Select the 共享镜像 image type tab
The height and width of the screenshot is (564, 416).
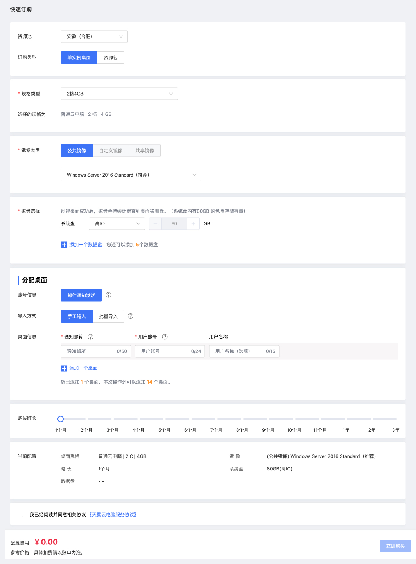coord(144,150)
